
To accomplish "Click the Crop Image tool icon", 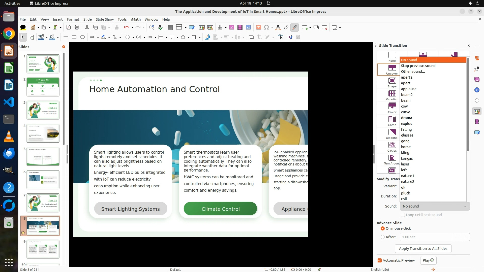I will click(x=259, y=37).
